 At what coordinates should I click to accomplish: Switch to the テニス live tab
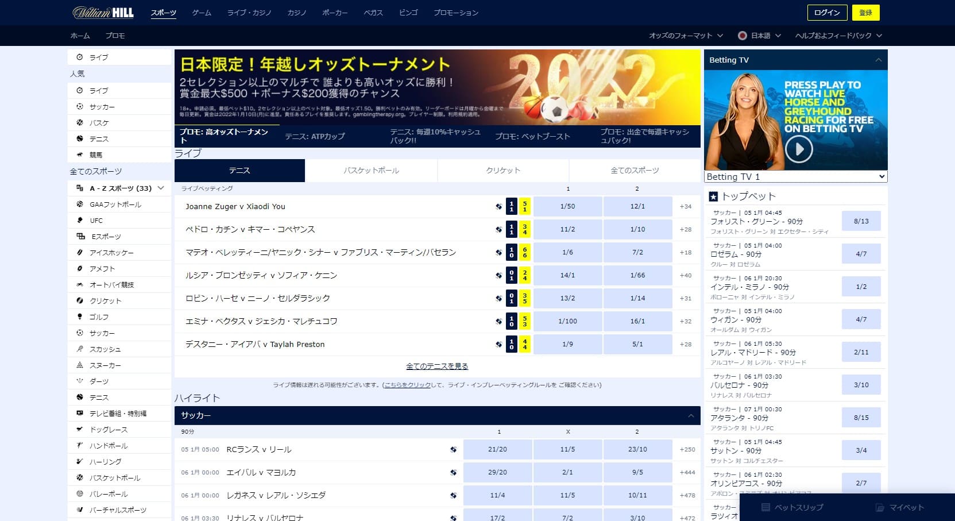pyautogui.click(x=239, y=171)
